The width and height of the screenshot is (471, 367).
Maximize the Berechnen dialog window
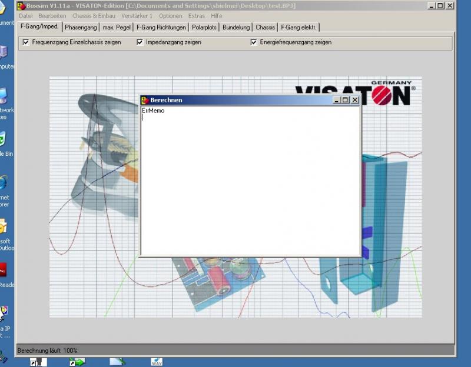coord(346,100)
